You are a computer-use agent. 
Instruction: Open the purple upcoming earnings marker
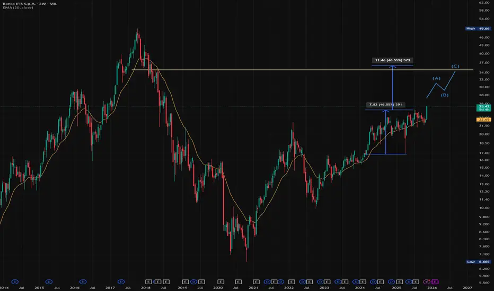435,281
